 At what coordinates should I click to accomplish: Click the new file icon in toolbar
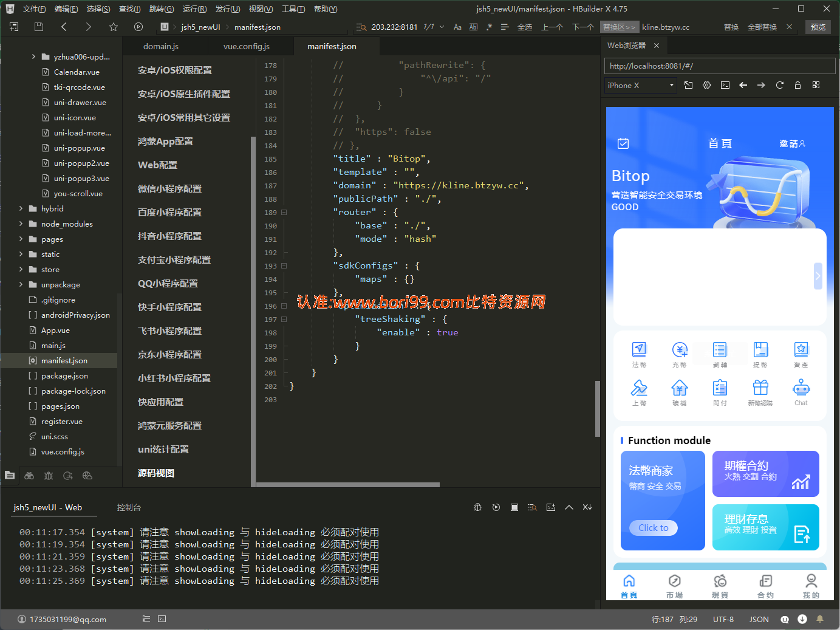(x=14, y=27)
